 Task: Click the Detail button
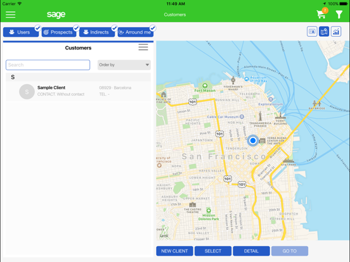251,251
